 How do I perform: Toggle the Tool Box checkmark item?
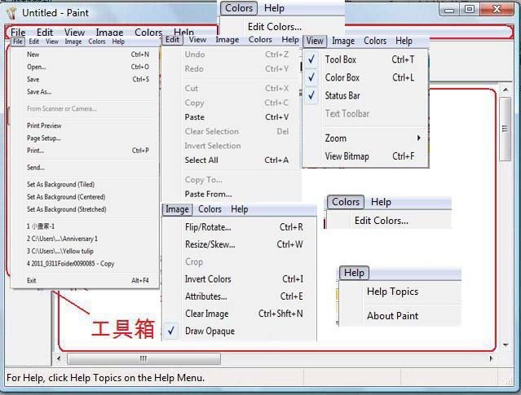pos(365,59)
